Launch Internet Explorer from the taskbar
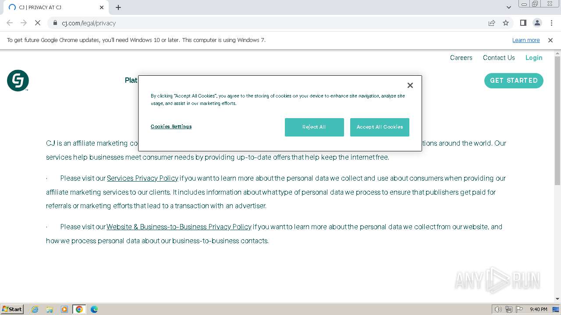The height and width of the screenshot is (315, 561). pyautogui.click(x=35, y=309)
